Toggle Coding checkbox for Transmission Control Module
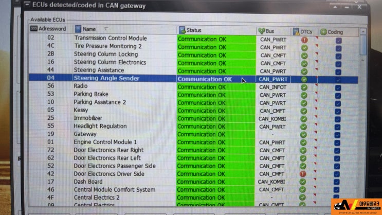Screen dimensions: 382x215 coord(339,41)
